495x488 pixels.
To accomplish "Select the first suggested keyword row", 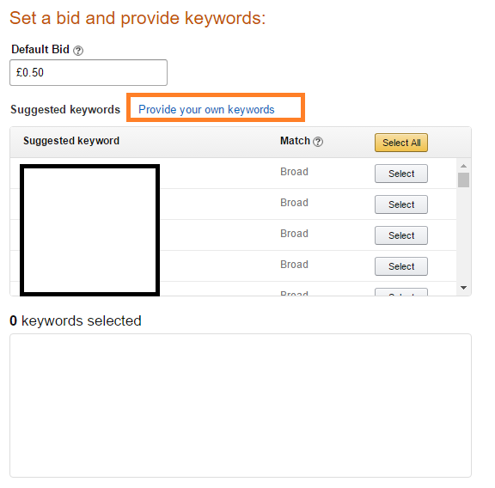I will pyautogui.click(x=401, y=174).
